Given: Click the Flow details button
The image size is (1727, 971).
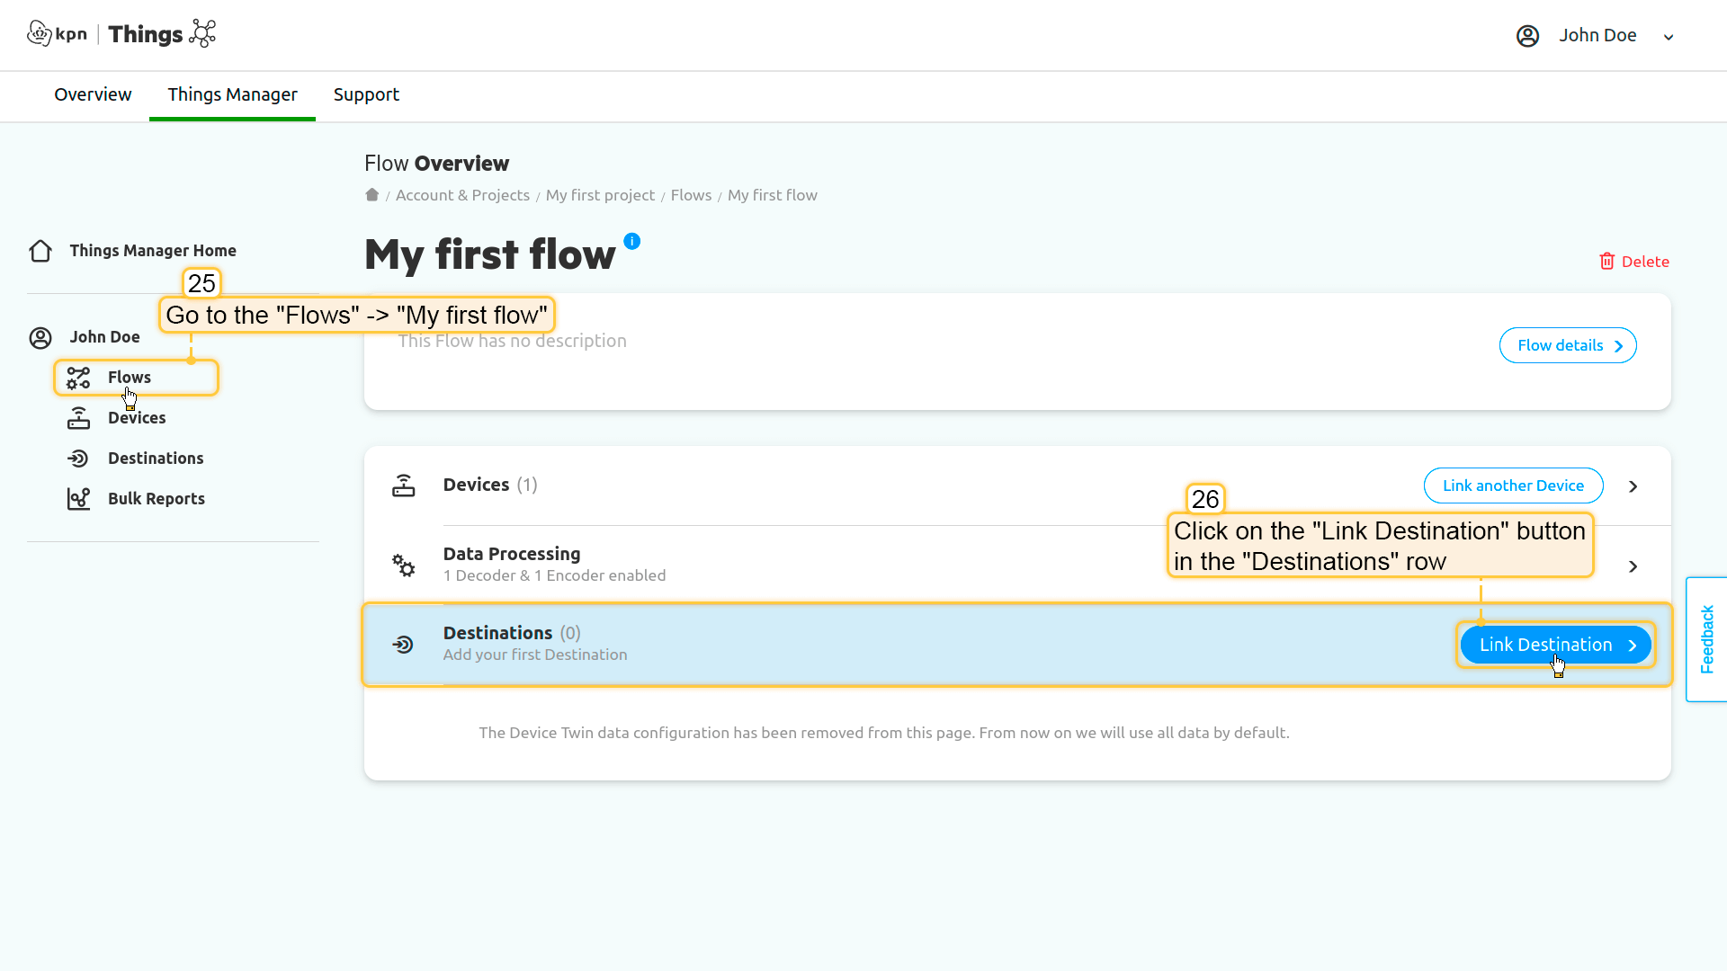Looking at the screenshot, I should (x=1567, y=345).
